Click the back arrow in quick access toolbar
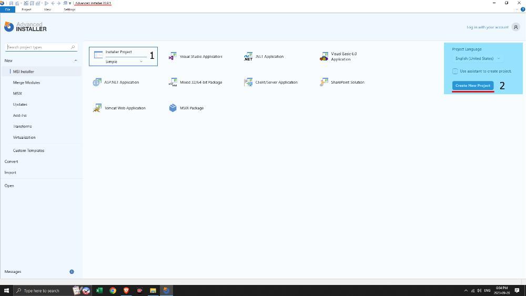Viewport: 526px width, 296px height. [x=53, y=3]
